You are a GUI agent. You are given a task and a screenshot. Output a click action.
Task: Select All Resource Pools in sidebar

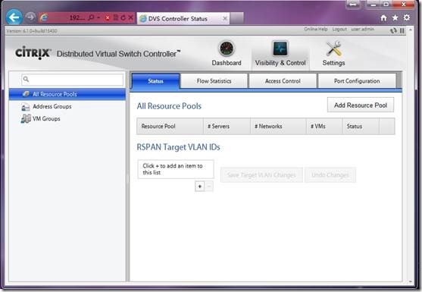(67, 94)
